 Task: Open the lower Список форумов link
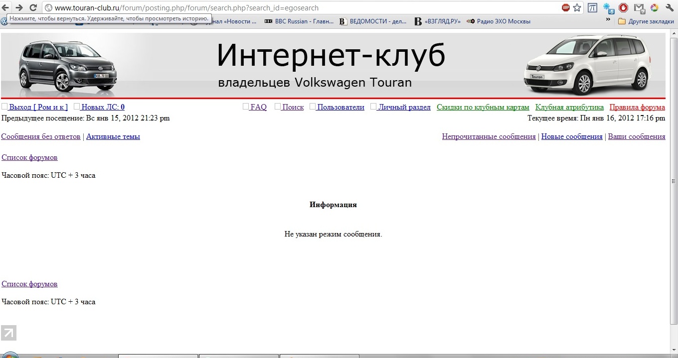(x=29, y=284)
